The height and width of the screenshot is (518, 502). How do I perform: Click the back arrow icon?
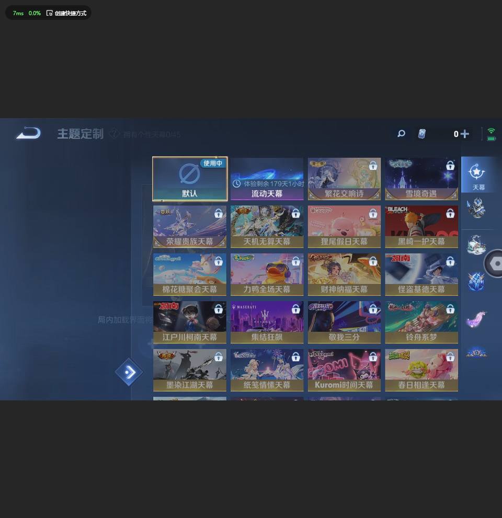click(x=28, y=133)
